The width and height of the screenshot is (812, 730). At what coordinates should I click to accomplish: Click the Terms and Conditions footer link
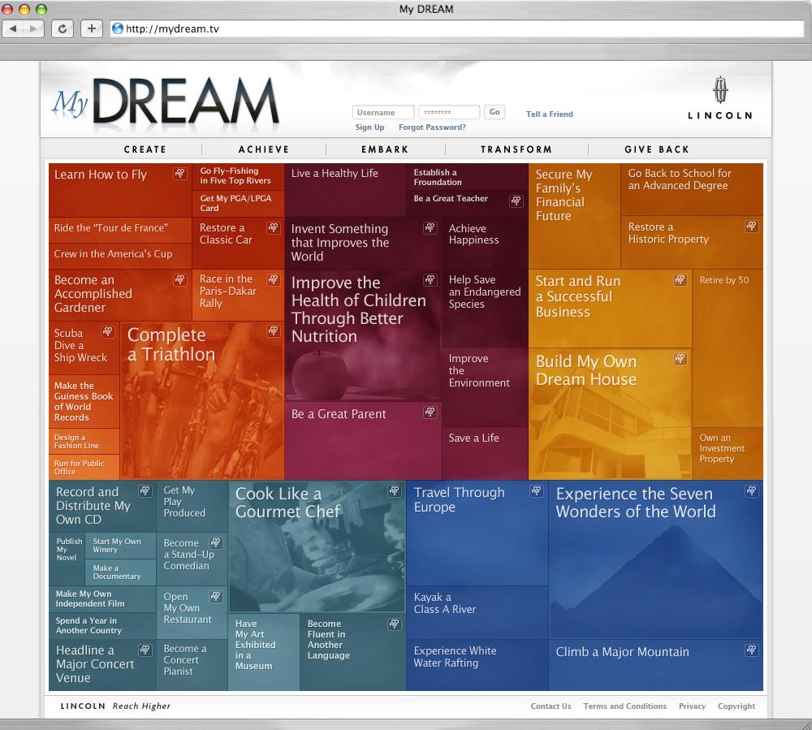(624, 706)
